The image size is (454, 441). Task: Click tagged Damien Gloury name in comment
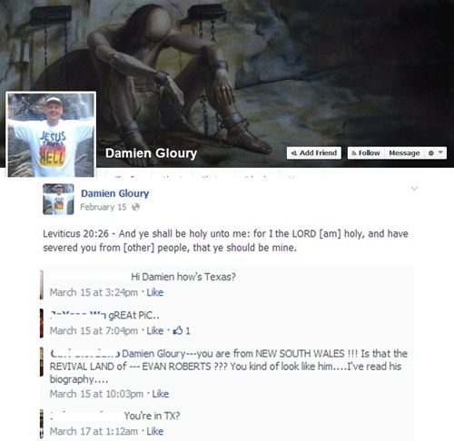click(153, 354)
